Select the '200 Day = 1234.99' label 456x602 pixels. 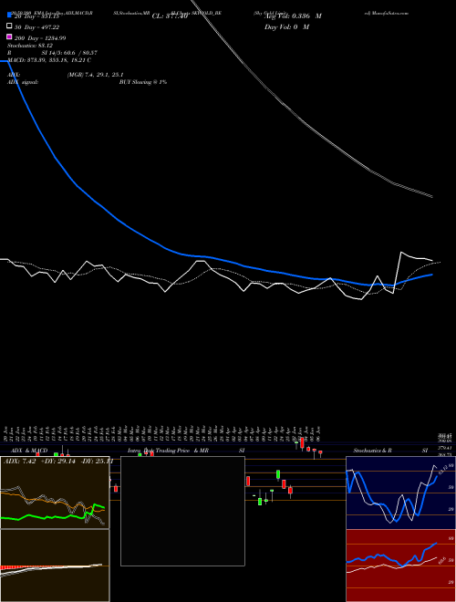(x=40, y=38)
